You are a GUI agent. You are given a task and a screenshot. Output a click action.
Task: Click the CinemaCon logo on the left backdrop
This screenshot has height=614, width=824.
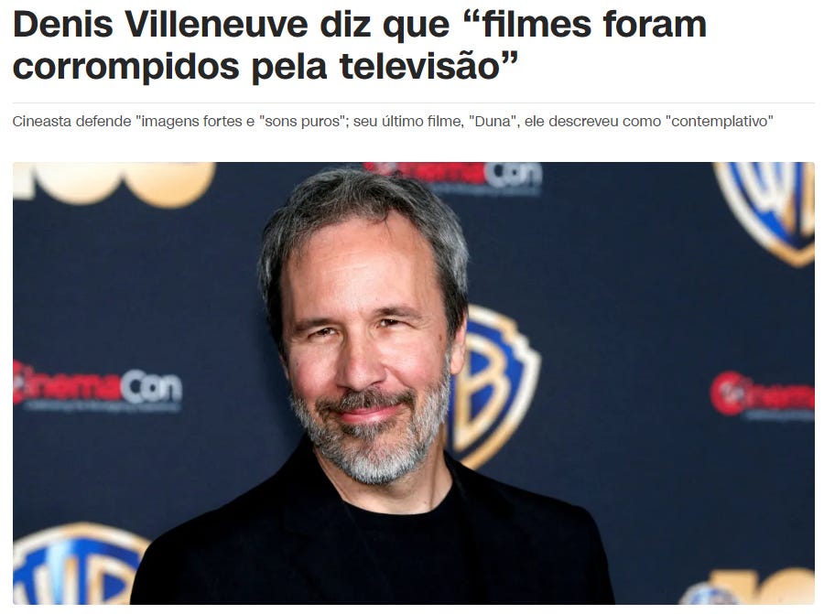click(x=98, y=388)
